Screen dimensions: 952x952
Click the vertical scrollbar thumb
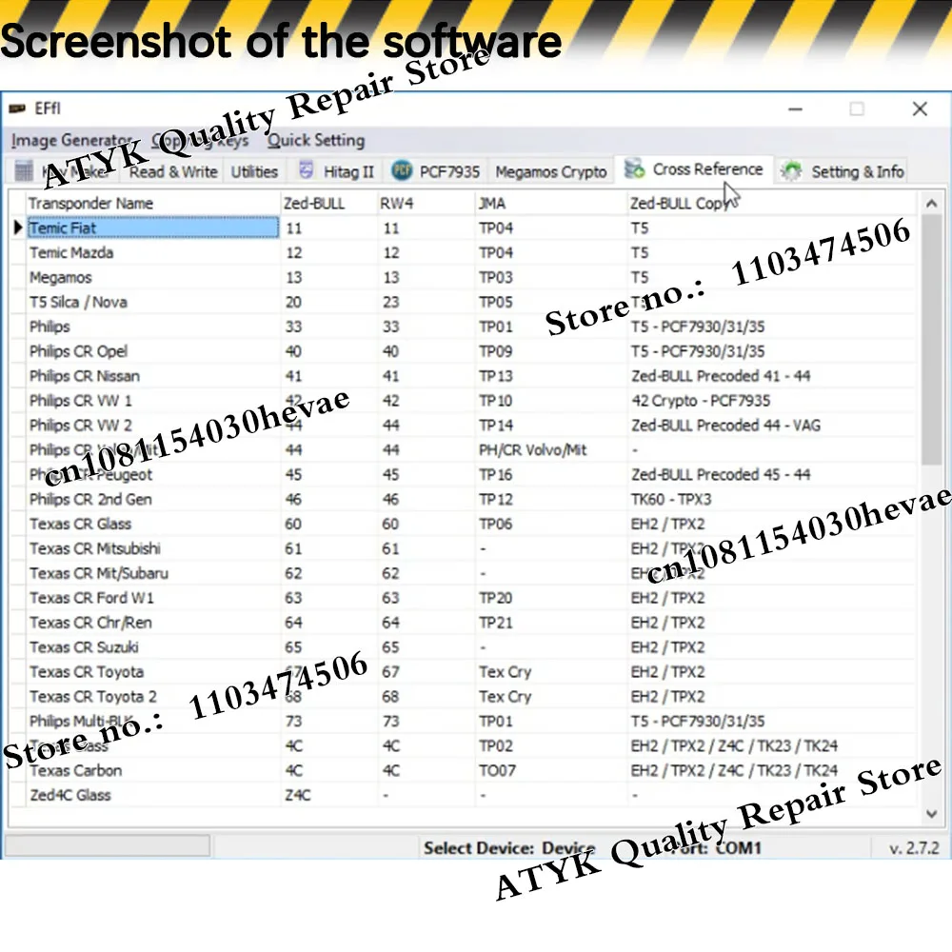[931, 340]
